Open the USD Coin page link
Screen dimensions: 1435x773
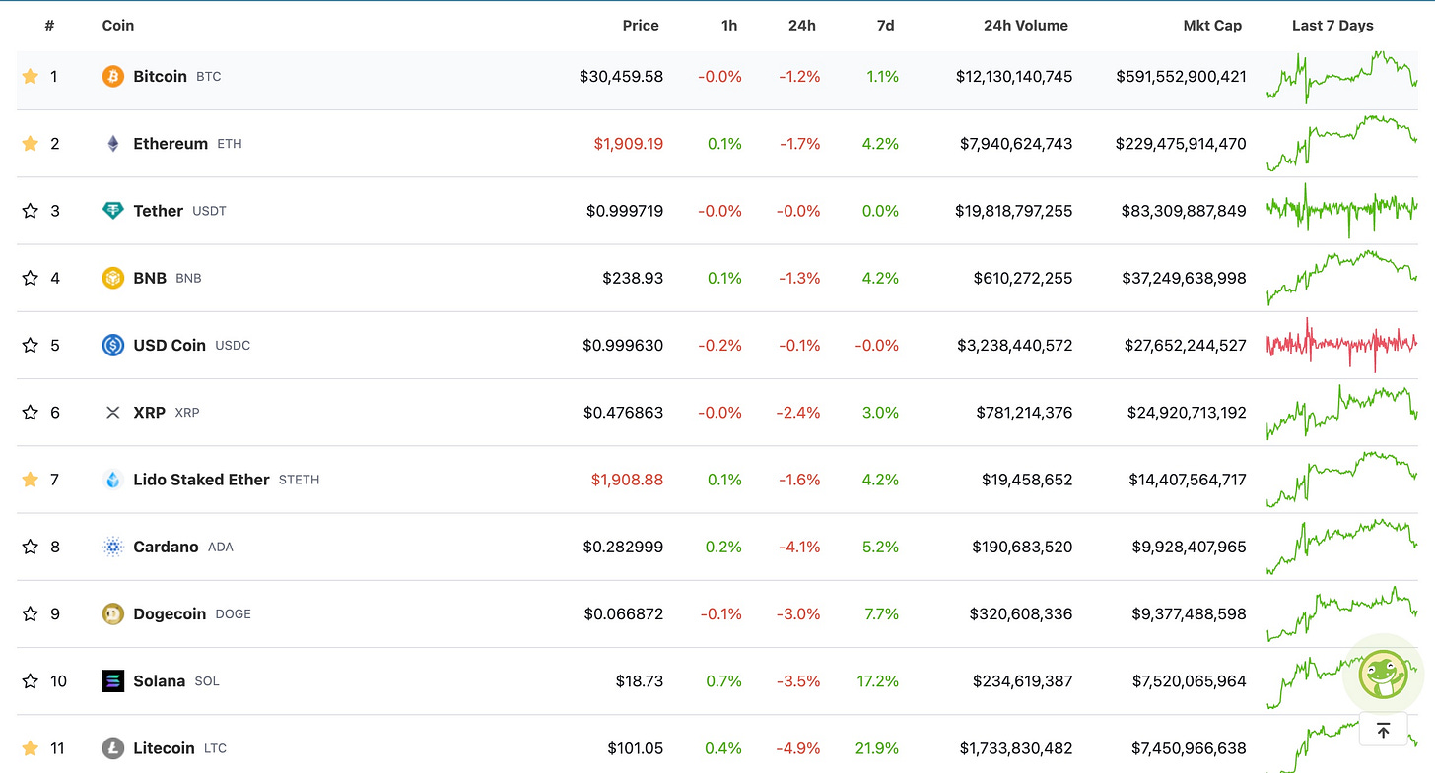point(170,345)
